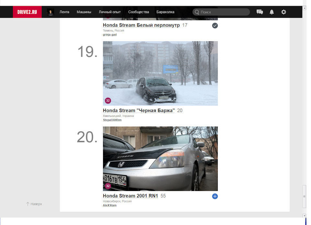Open the Машины menu item
The image size is (311, 225).
84,12
